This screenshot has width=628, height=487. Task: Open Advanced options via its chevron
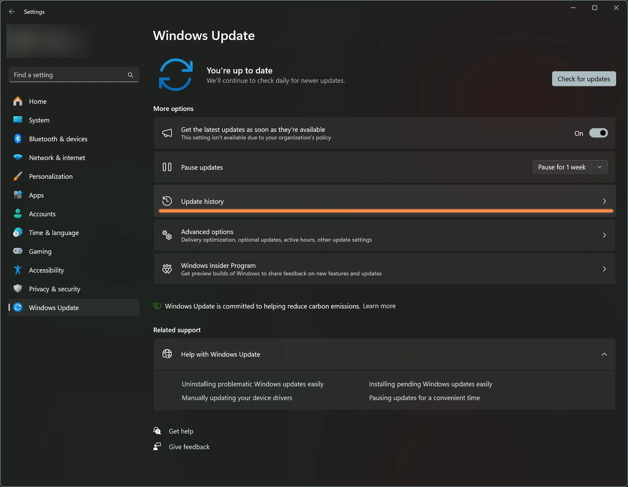click(x=604, y=235)
